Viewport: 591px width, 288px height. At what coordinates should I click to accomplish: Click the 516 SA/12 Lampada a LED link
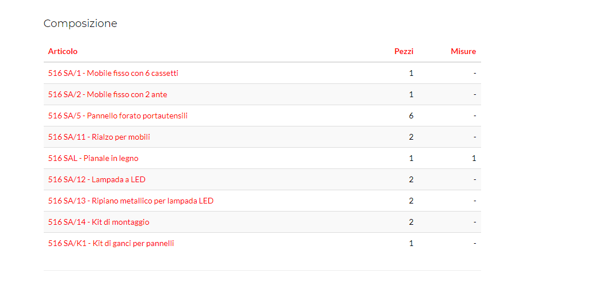(97, 179)
